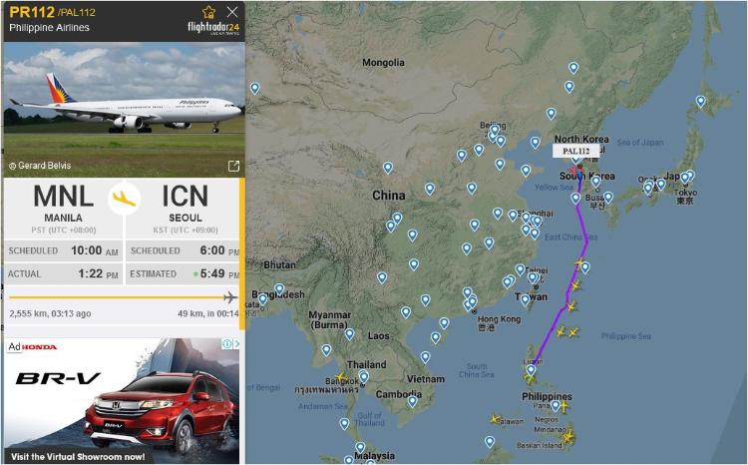Click the yellow airplane icon near Bangkok

341,377
